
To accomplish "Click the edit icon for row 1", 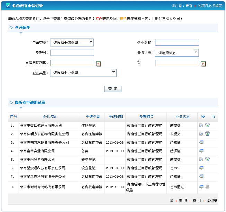I will [201, 125].
